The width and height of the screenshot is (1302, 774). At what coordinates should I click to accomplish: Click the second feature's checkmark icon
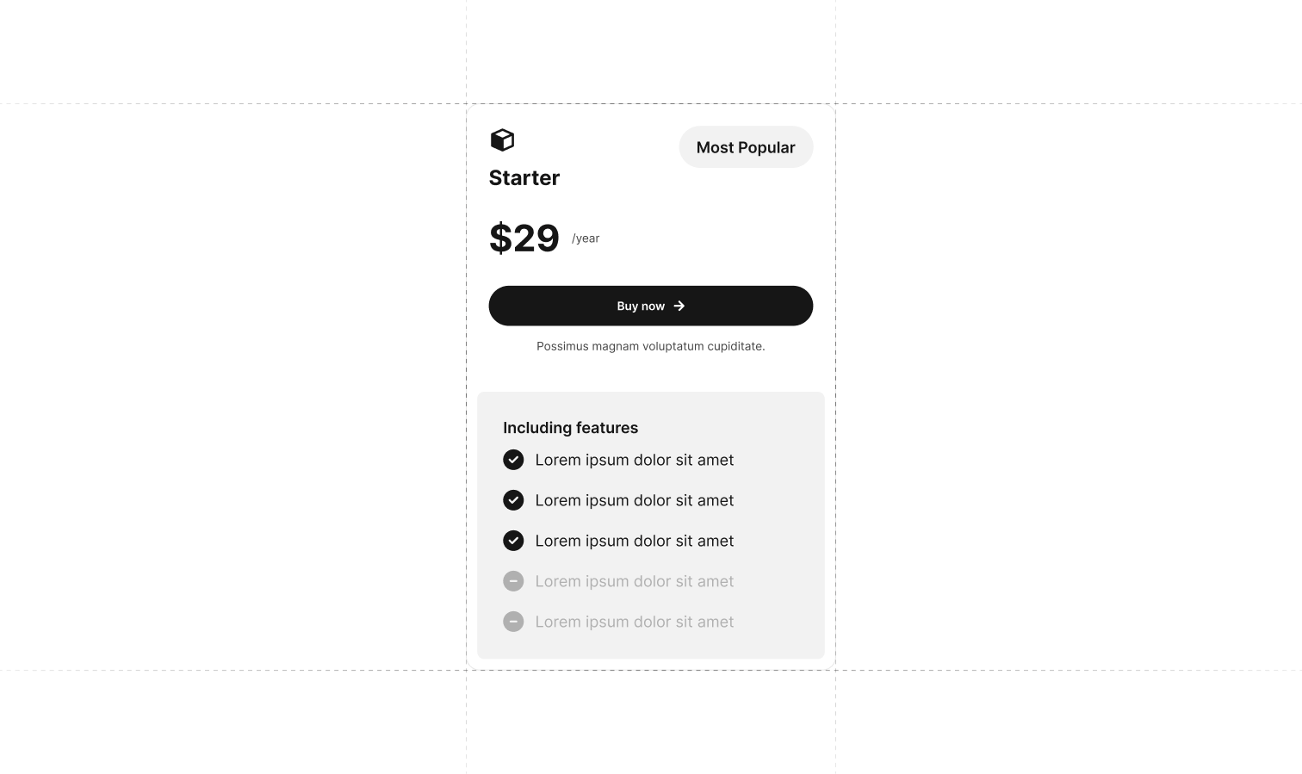click(513, 500)
